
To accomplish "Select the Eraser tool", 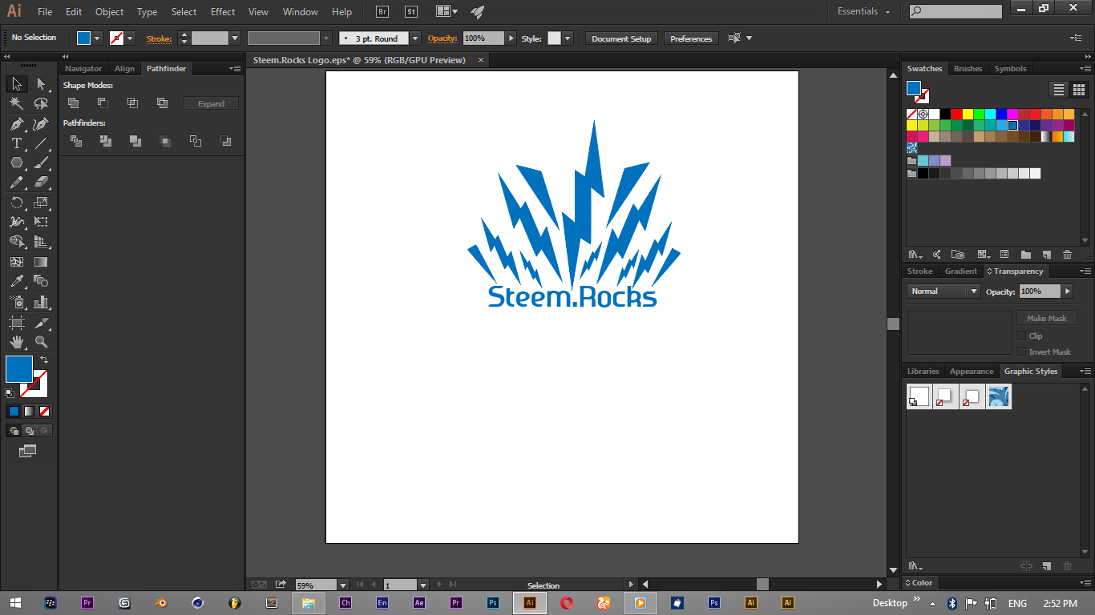I will (x=42, y=182).
